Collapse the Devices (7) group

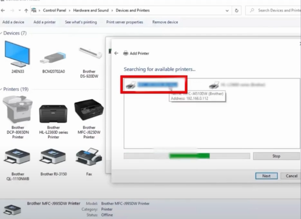[2, 33]
